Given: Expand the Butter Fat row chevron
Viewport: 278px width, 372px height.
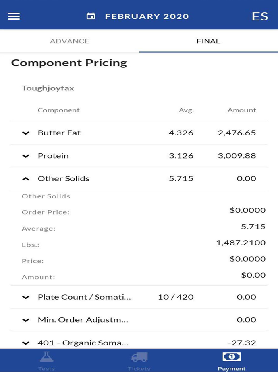Looking at the screenshot, I should tap(26, 133).
